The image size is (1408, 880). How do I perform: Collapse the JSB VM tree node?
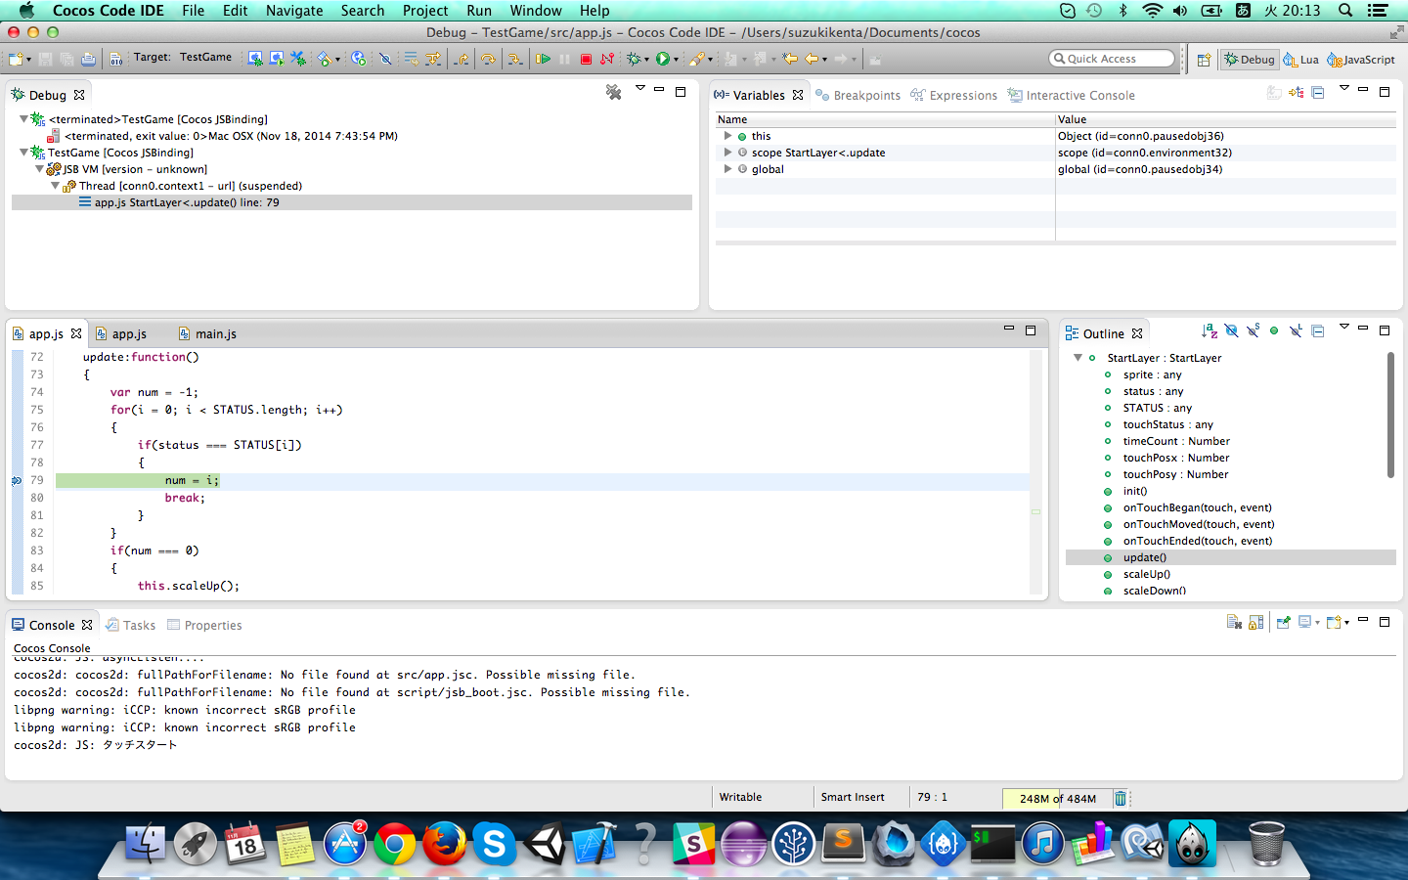click(x=40, y=169)
